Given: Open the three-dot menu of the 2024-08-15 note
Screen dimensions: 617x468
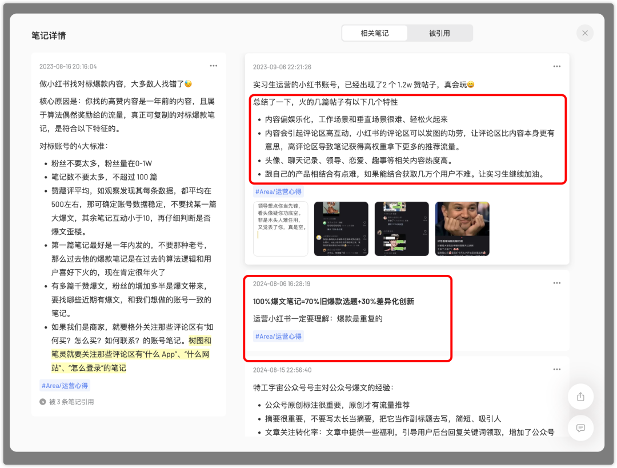Looking at the screenshot, I should pos(556,369).
